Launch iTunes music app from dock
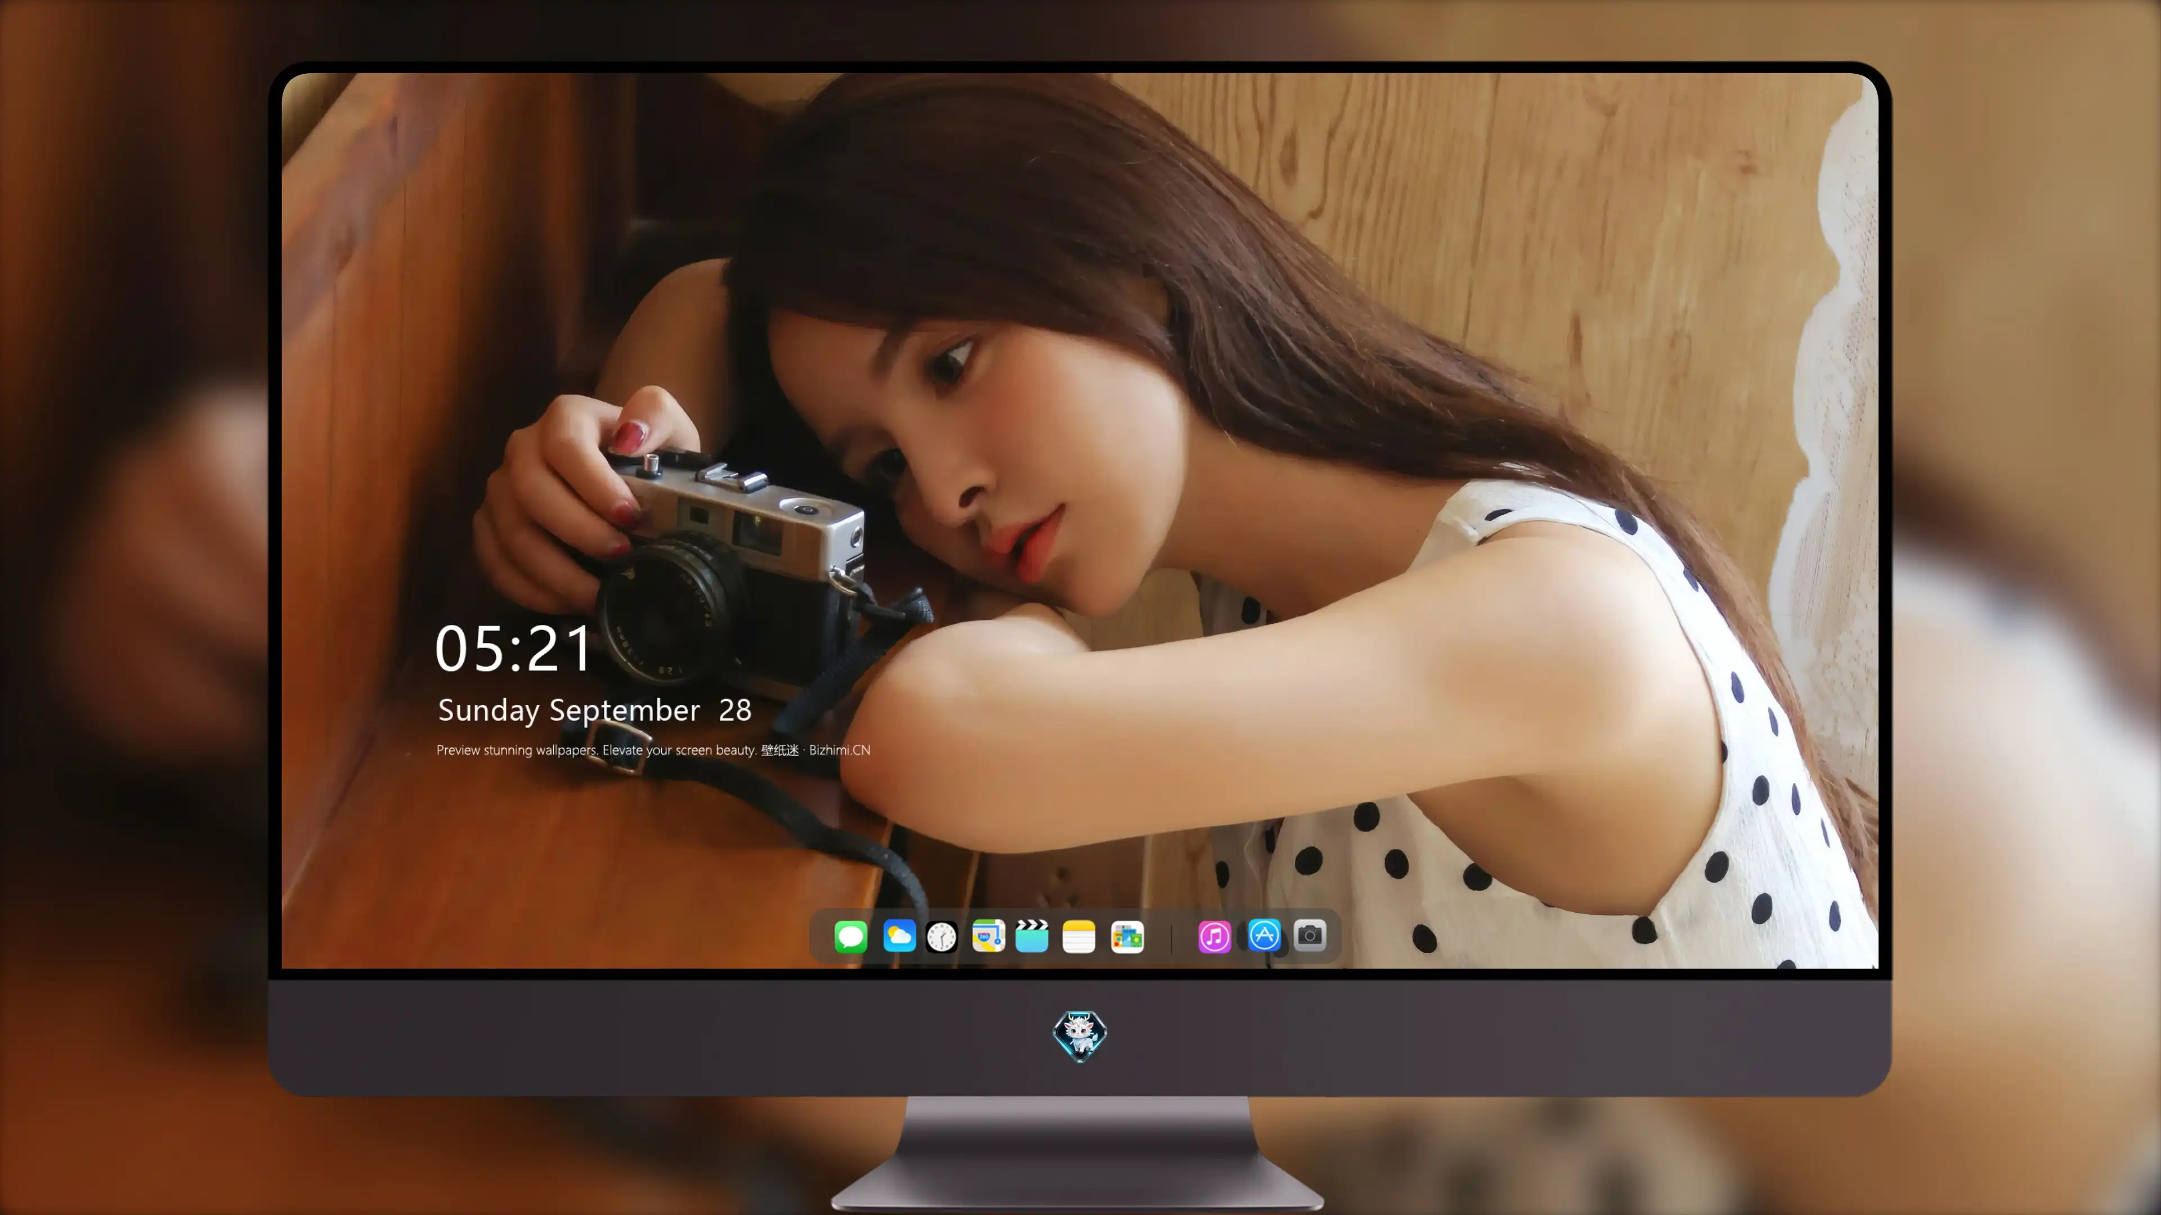The height and width of the screenshot is (1215, 2161). tap(1214, 936)
